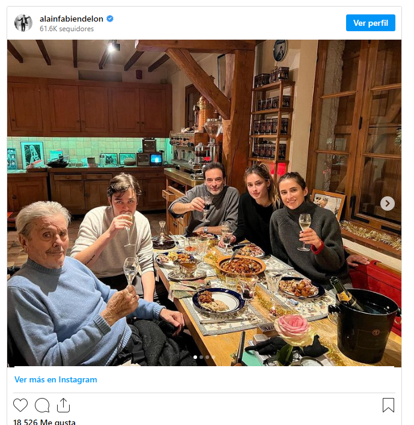
Task: Switch to the third carousel indicator dot
Action: [207, 357]
